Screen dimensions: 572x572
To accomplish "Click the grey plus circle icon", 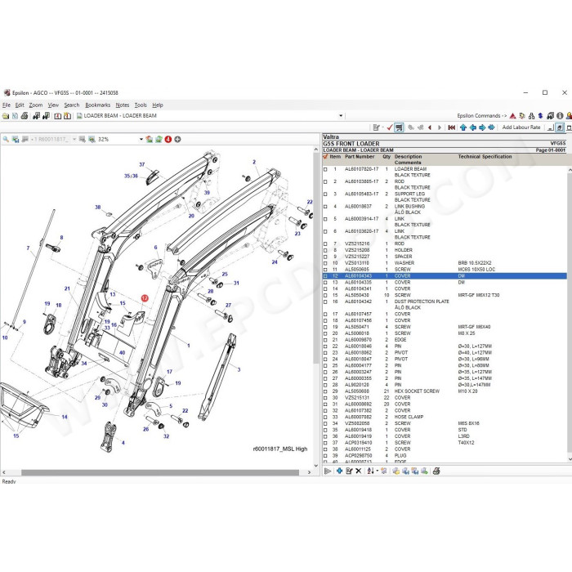I will (x=177, y=140).
